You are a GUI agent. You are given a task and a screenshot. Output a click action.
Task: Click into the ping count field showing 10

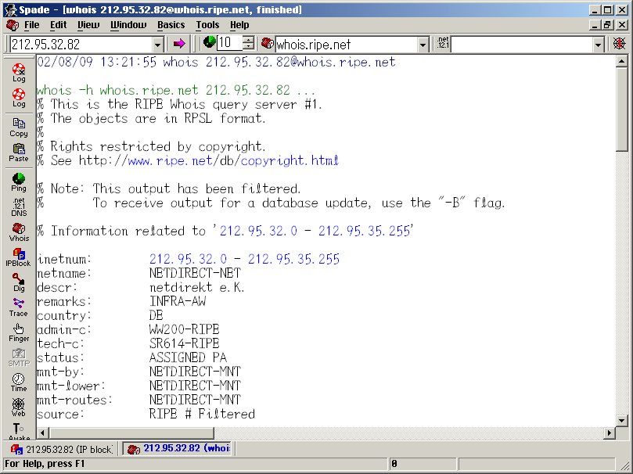pos(230,43)
